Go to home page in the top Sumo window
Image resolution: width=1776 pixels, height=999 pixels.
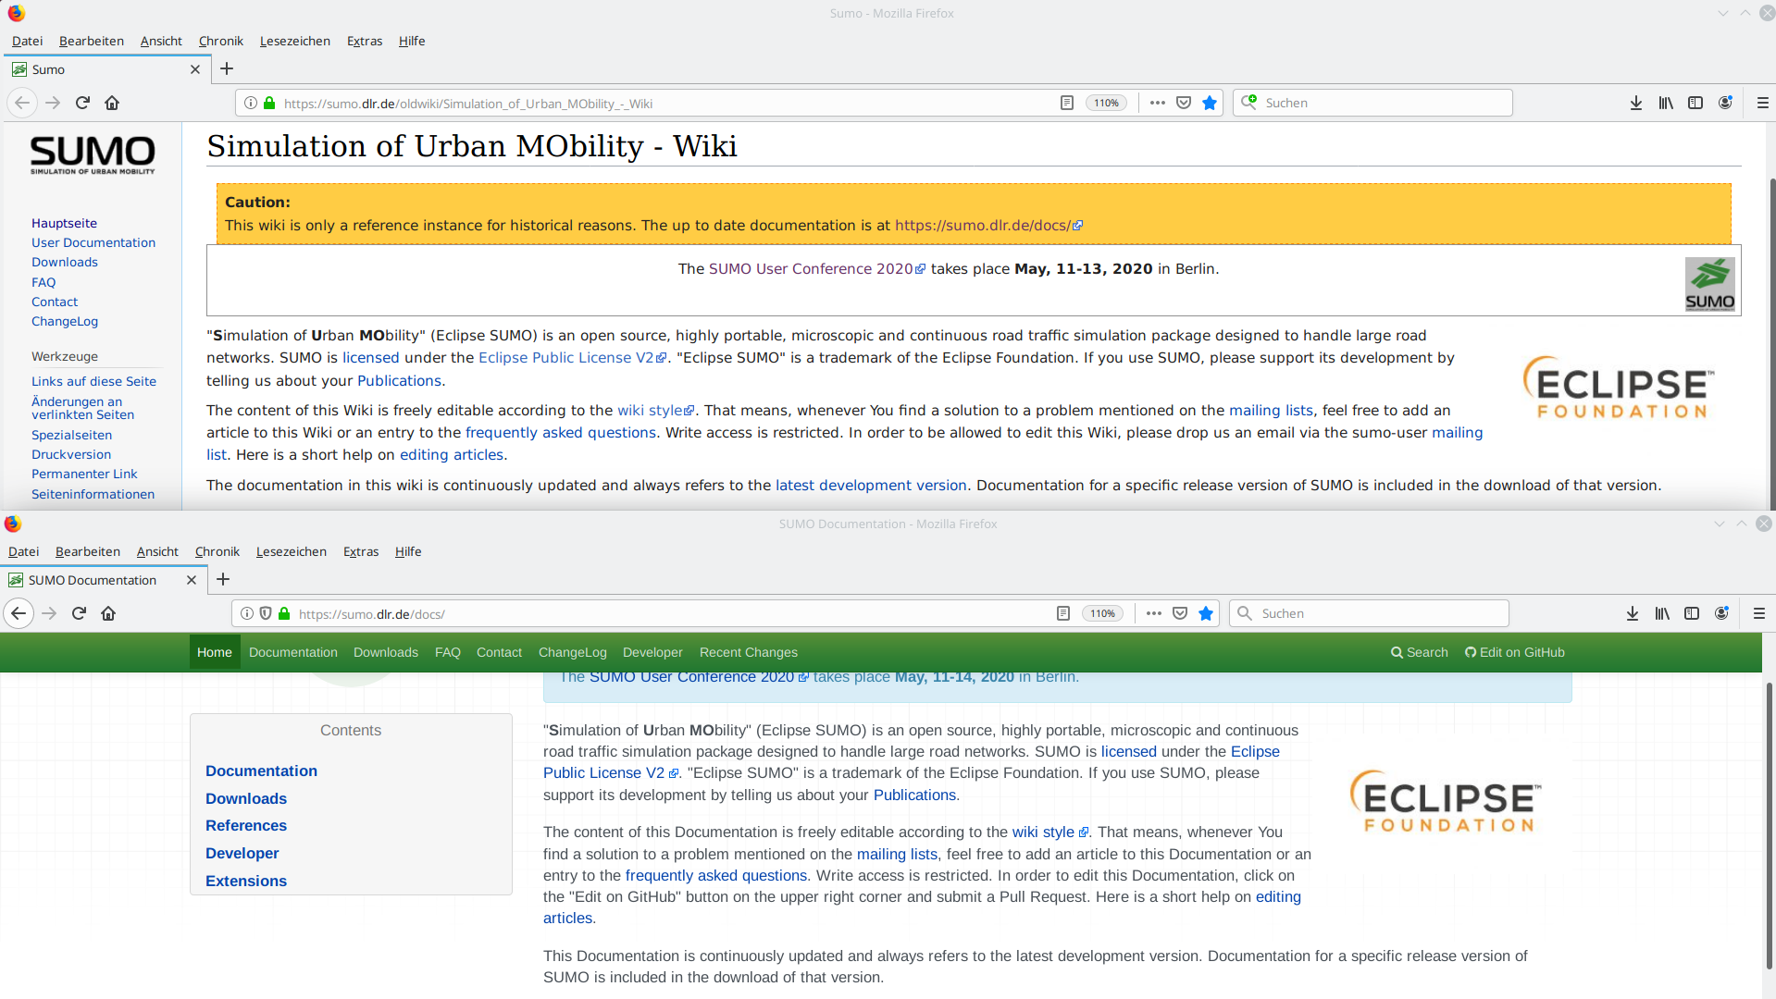(x=112, y=103)
